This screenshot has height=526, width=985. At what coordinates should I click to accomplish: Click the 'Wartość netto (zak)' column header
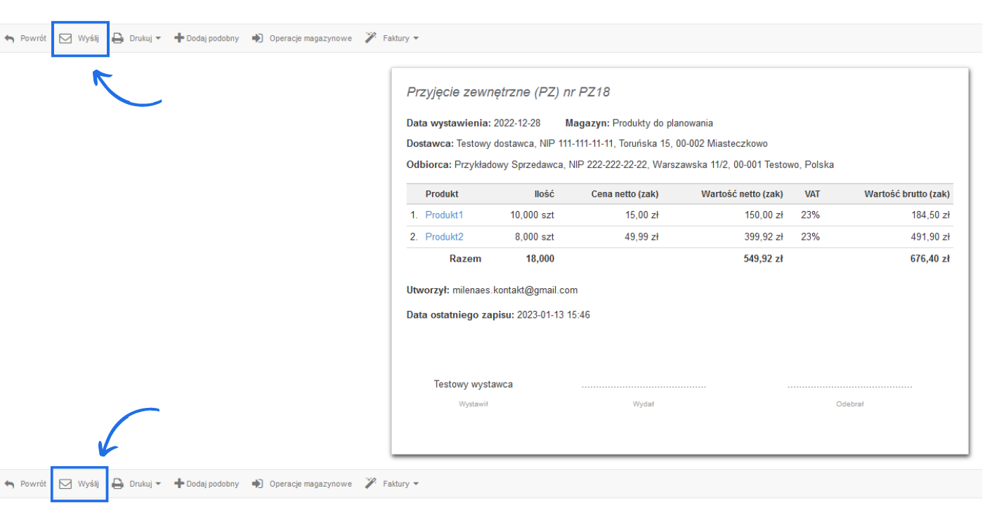[742, 194]
